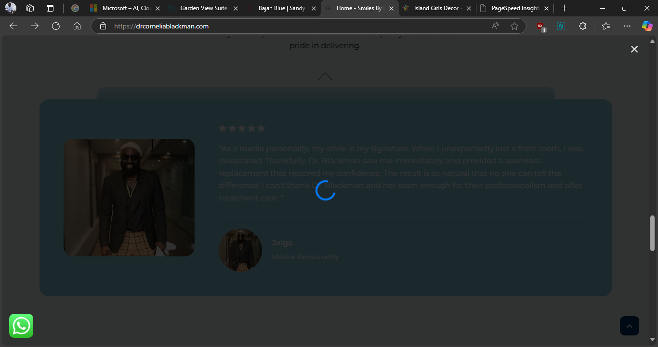Image resolution: width=658 pixels, height=347 pixels.
Task: View site information lock icon
Action: tap(103, 26)
